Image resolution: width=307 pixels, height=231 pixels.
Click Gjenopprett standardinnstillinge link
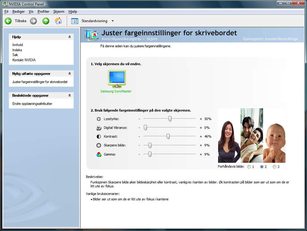[x=270, y=39]
